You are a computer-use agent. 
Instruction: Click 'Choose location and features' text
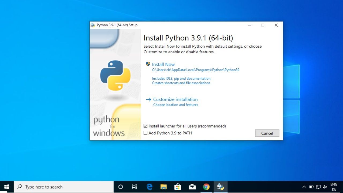click(x=176, y=105)
